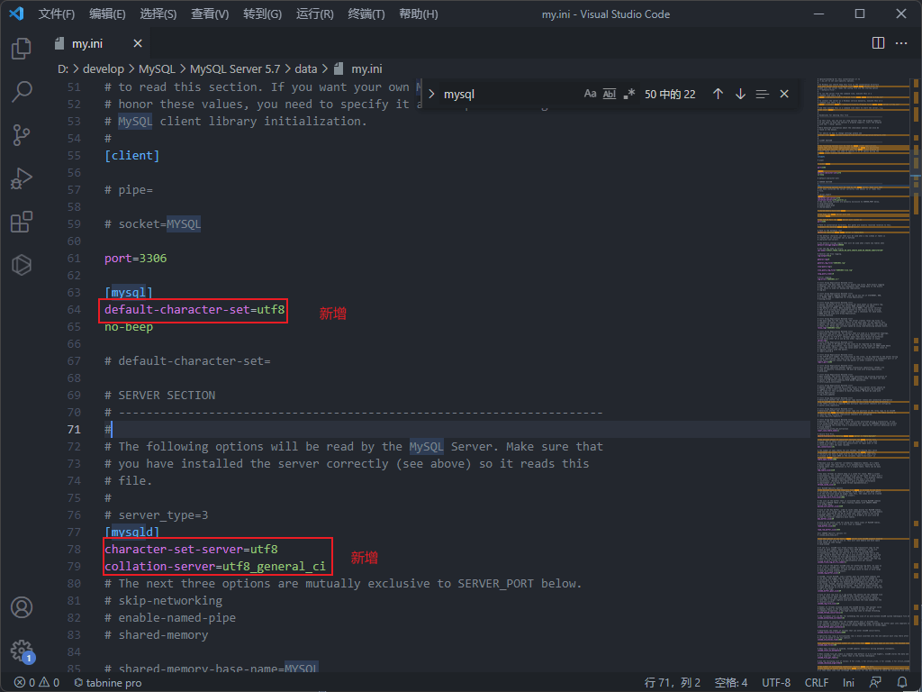Click the MySQL breadcrumb folder

click(157, 68)
